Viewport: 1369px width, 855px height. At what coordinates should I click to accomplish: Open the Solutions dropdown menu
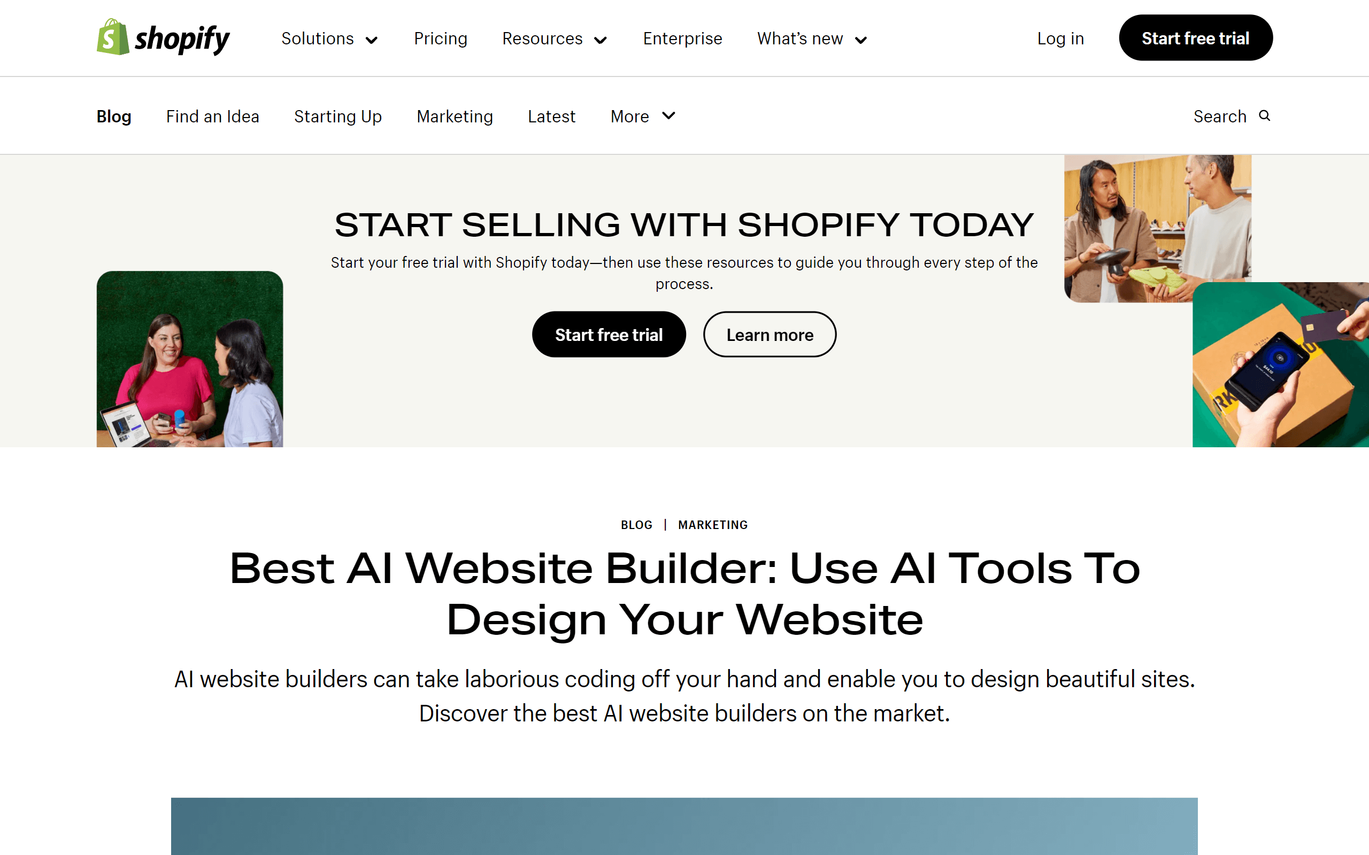coord(328,38)
